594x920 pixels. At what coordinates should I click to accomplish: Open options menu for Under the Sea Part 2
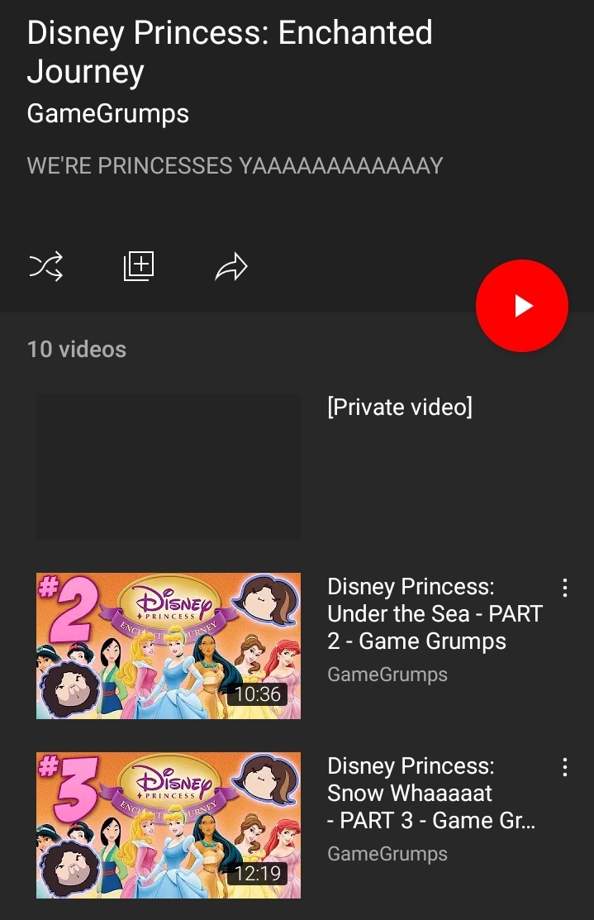pyautogui.click(x=565, y=588)
